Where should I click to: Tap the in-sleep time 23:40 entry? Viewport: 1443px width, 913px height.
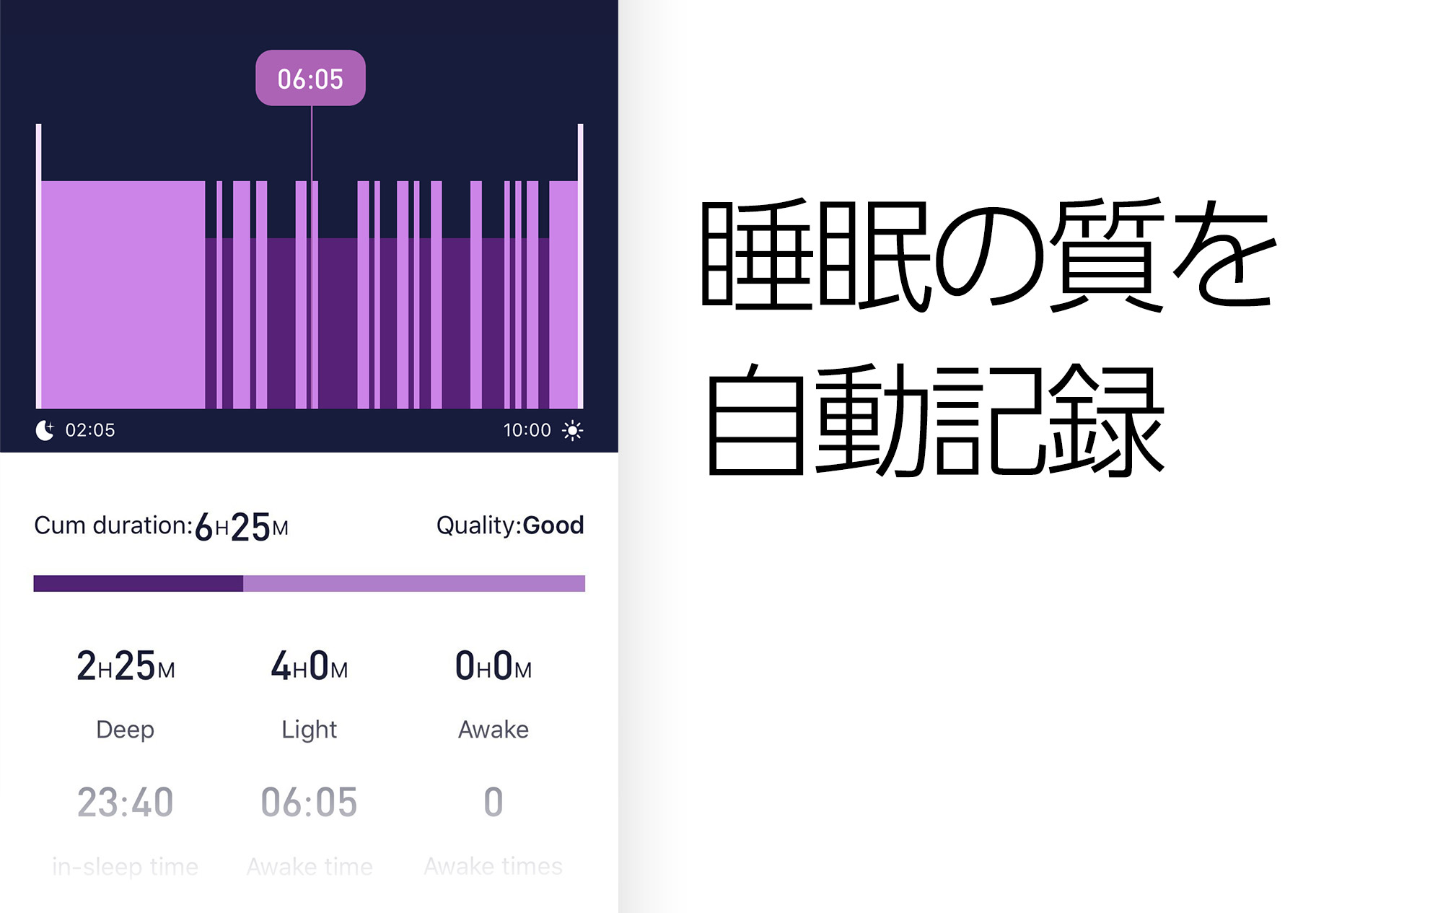click(x=124, y=801)
